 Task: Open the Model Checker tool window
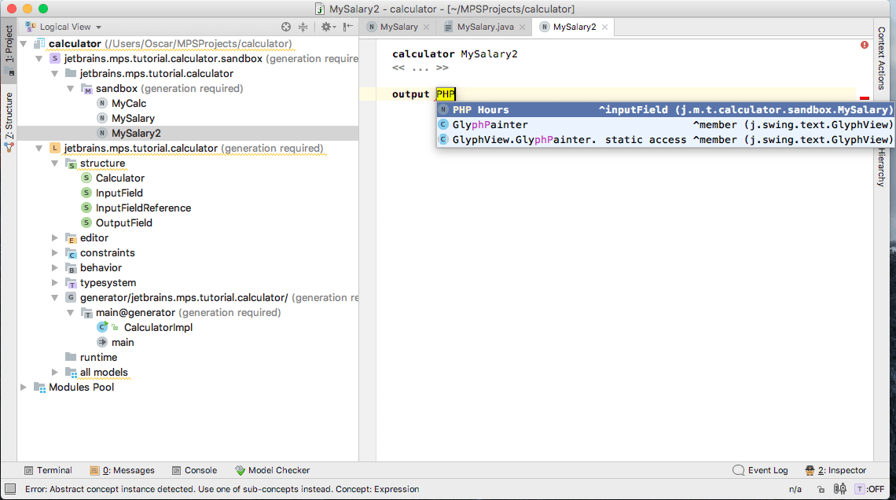273,470
